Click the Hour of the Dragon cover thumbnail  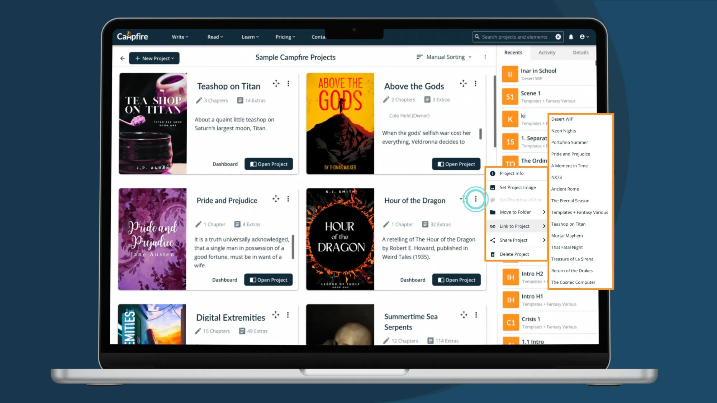[x=340, y=239]
